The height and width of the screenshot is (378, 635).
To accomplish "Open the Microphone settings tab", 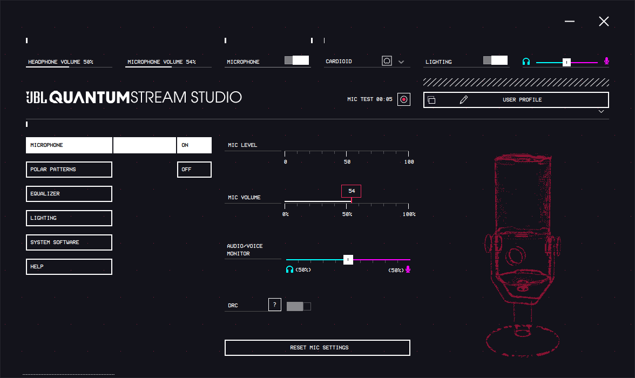I will click(x=69, y=145).
